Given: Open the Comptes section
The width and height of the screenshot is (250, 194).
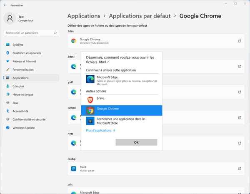Looking at the screenshot, I should (31, 86).
